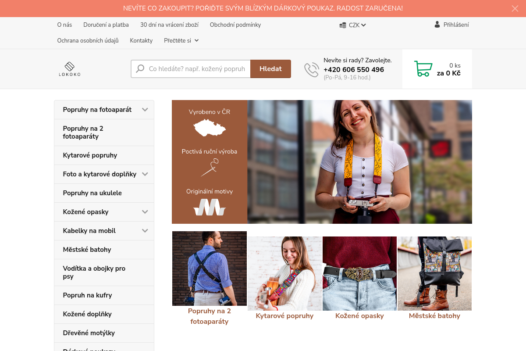Viewport: 526px width, 351px height.
Task: Click the user icon beside Přihlášení
Action: point(437,25)
